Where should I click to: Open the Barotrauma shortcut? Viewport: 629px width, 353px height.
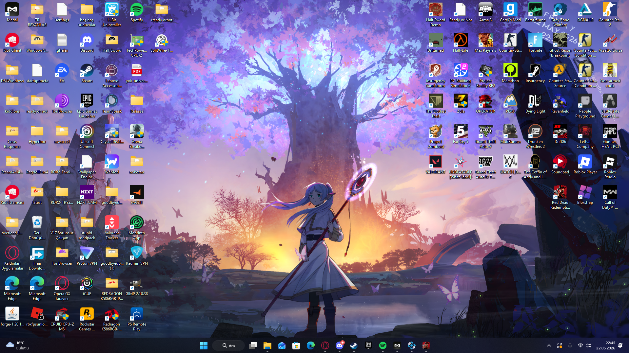(535, 12)
